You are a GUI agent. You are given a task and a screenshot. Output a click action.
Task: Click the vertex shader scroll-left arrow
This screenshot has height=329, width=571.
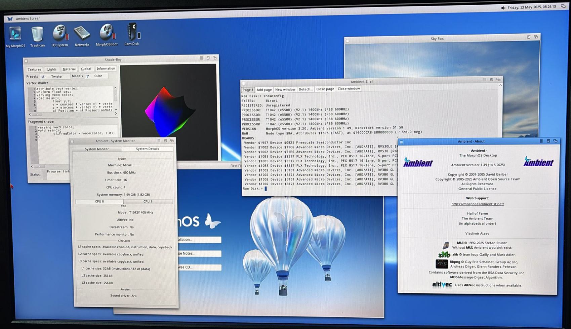coord(30,115)
